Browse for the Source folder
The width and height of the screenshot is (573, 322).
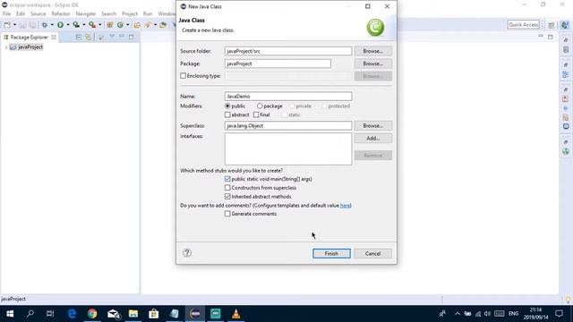click(x=372, y=51)
